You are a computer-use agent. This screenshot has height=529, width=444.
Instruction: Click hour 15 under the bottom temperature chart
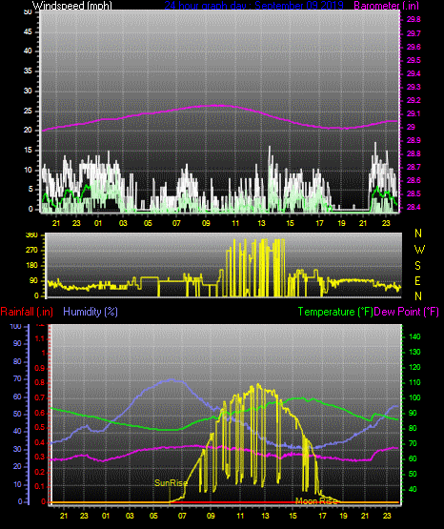[x=293, y=516]
